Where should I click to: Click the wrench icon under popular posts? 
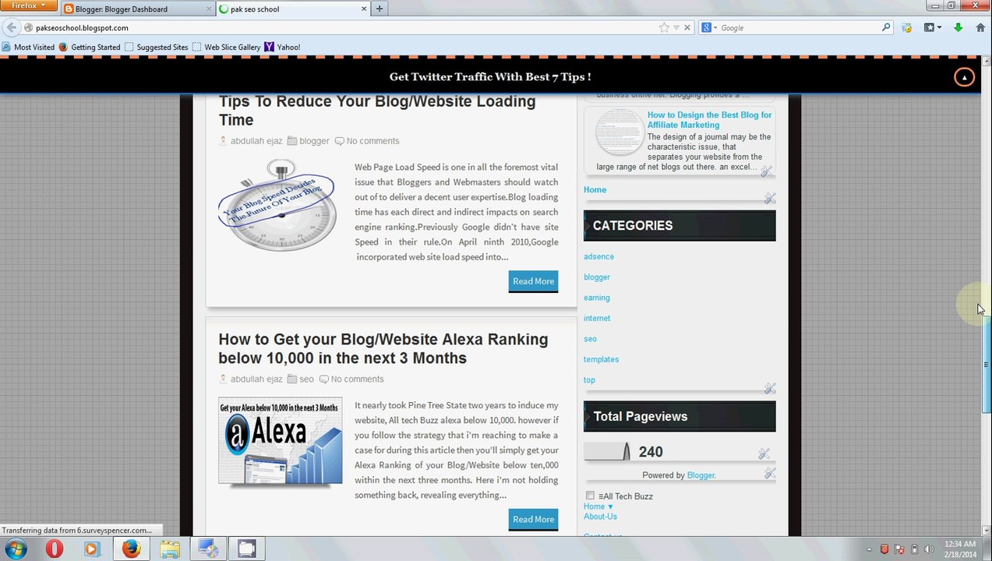tap(766, 171)
